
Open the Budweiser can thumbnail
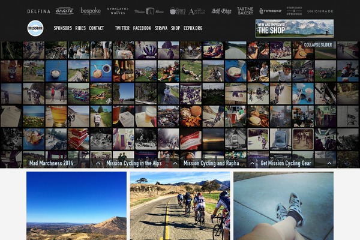(x=191, y=139)
